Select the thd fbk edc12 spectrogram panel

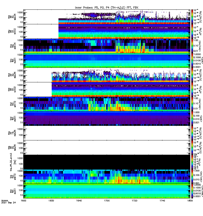click(x=107, y=104)
